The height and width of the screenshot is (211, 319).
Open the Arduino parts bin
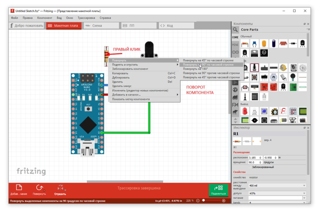click(x=235, y=52)
